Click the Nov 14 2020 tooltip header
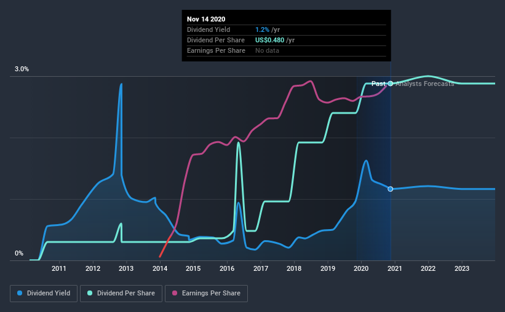 (206, 19)
